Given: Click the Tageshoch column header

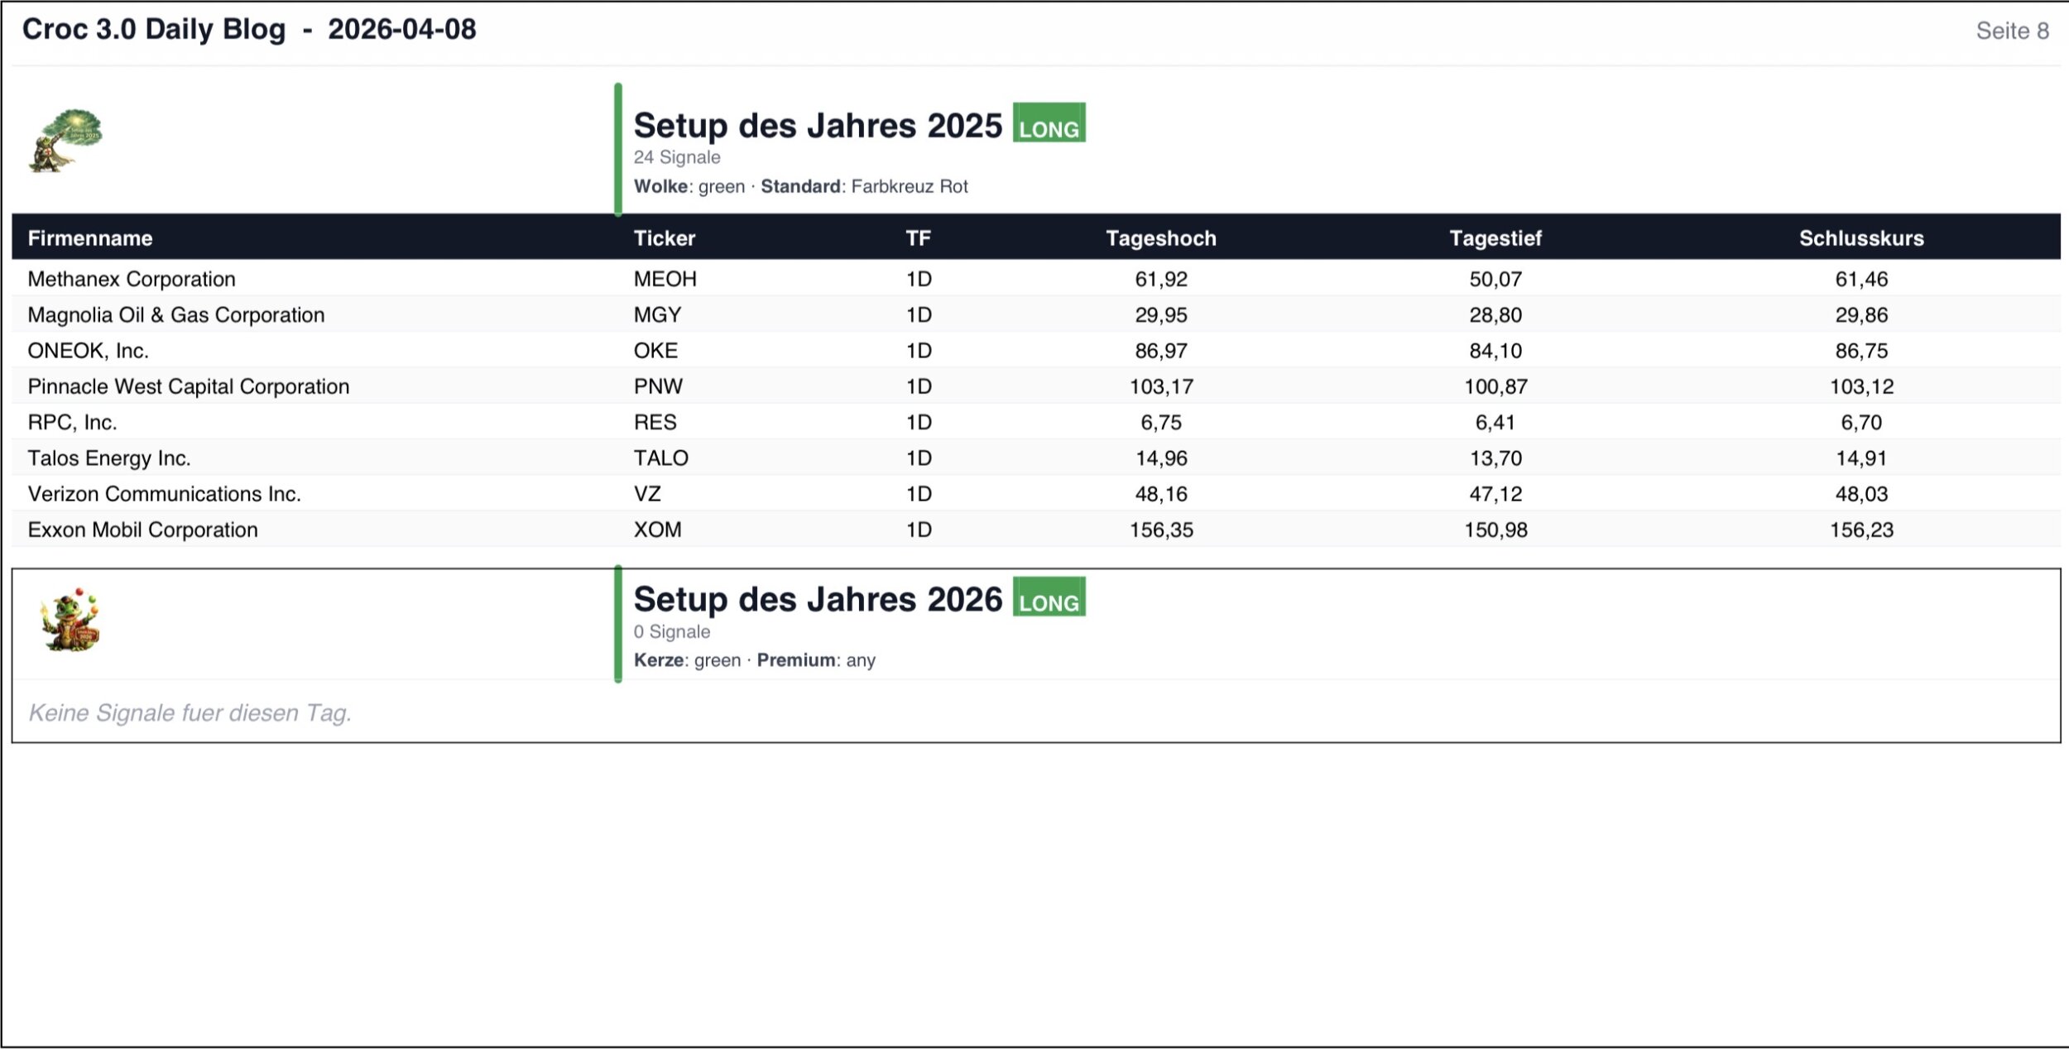Looking at the screenshot, I should (x=1160, y=238).
